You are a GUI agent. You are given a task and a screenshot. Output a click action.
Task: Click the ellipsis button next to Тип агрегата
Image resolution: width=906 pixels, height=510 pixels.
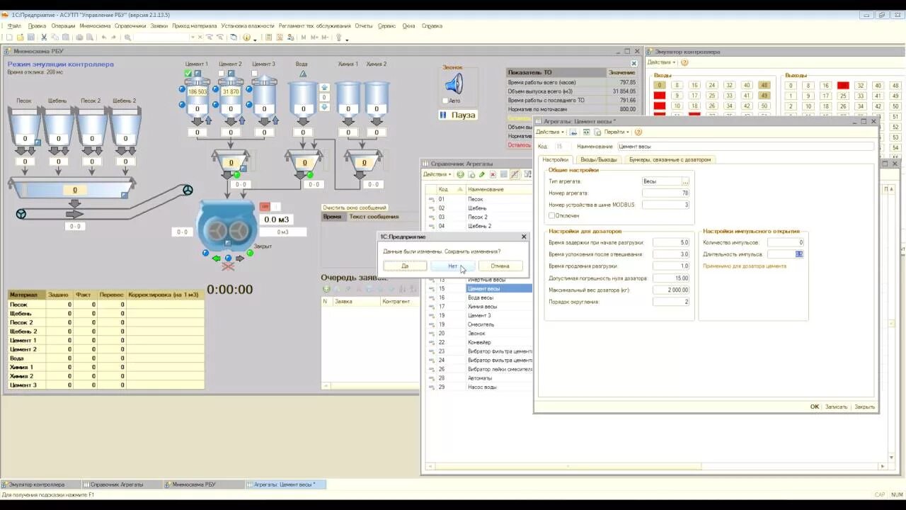pos(685,181)
